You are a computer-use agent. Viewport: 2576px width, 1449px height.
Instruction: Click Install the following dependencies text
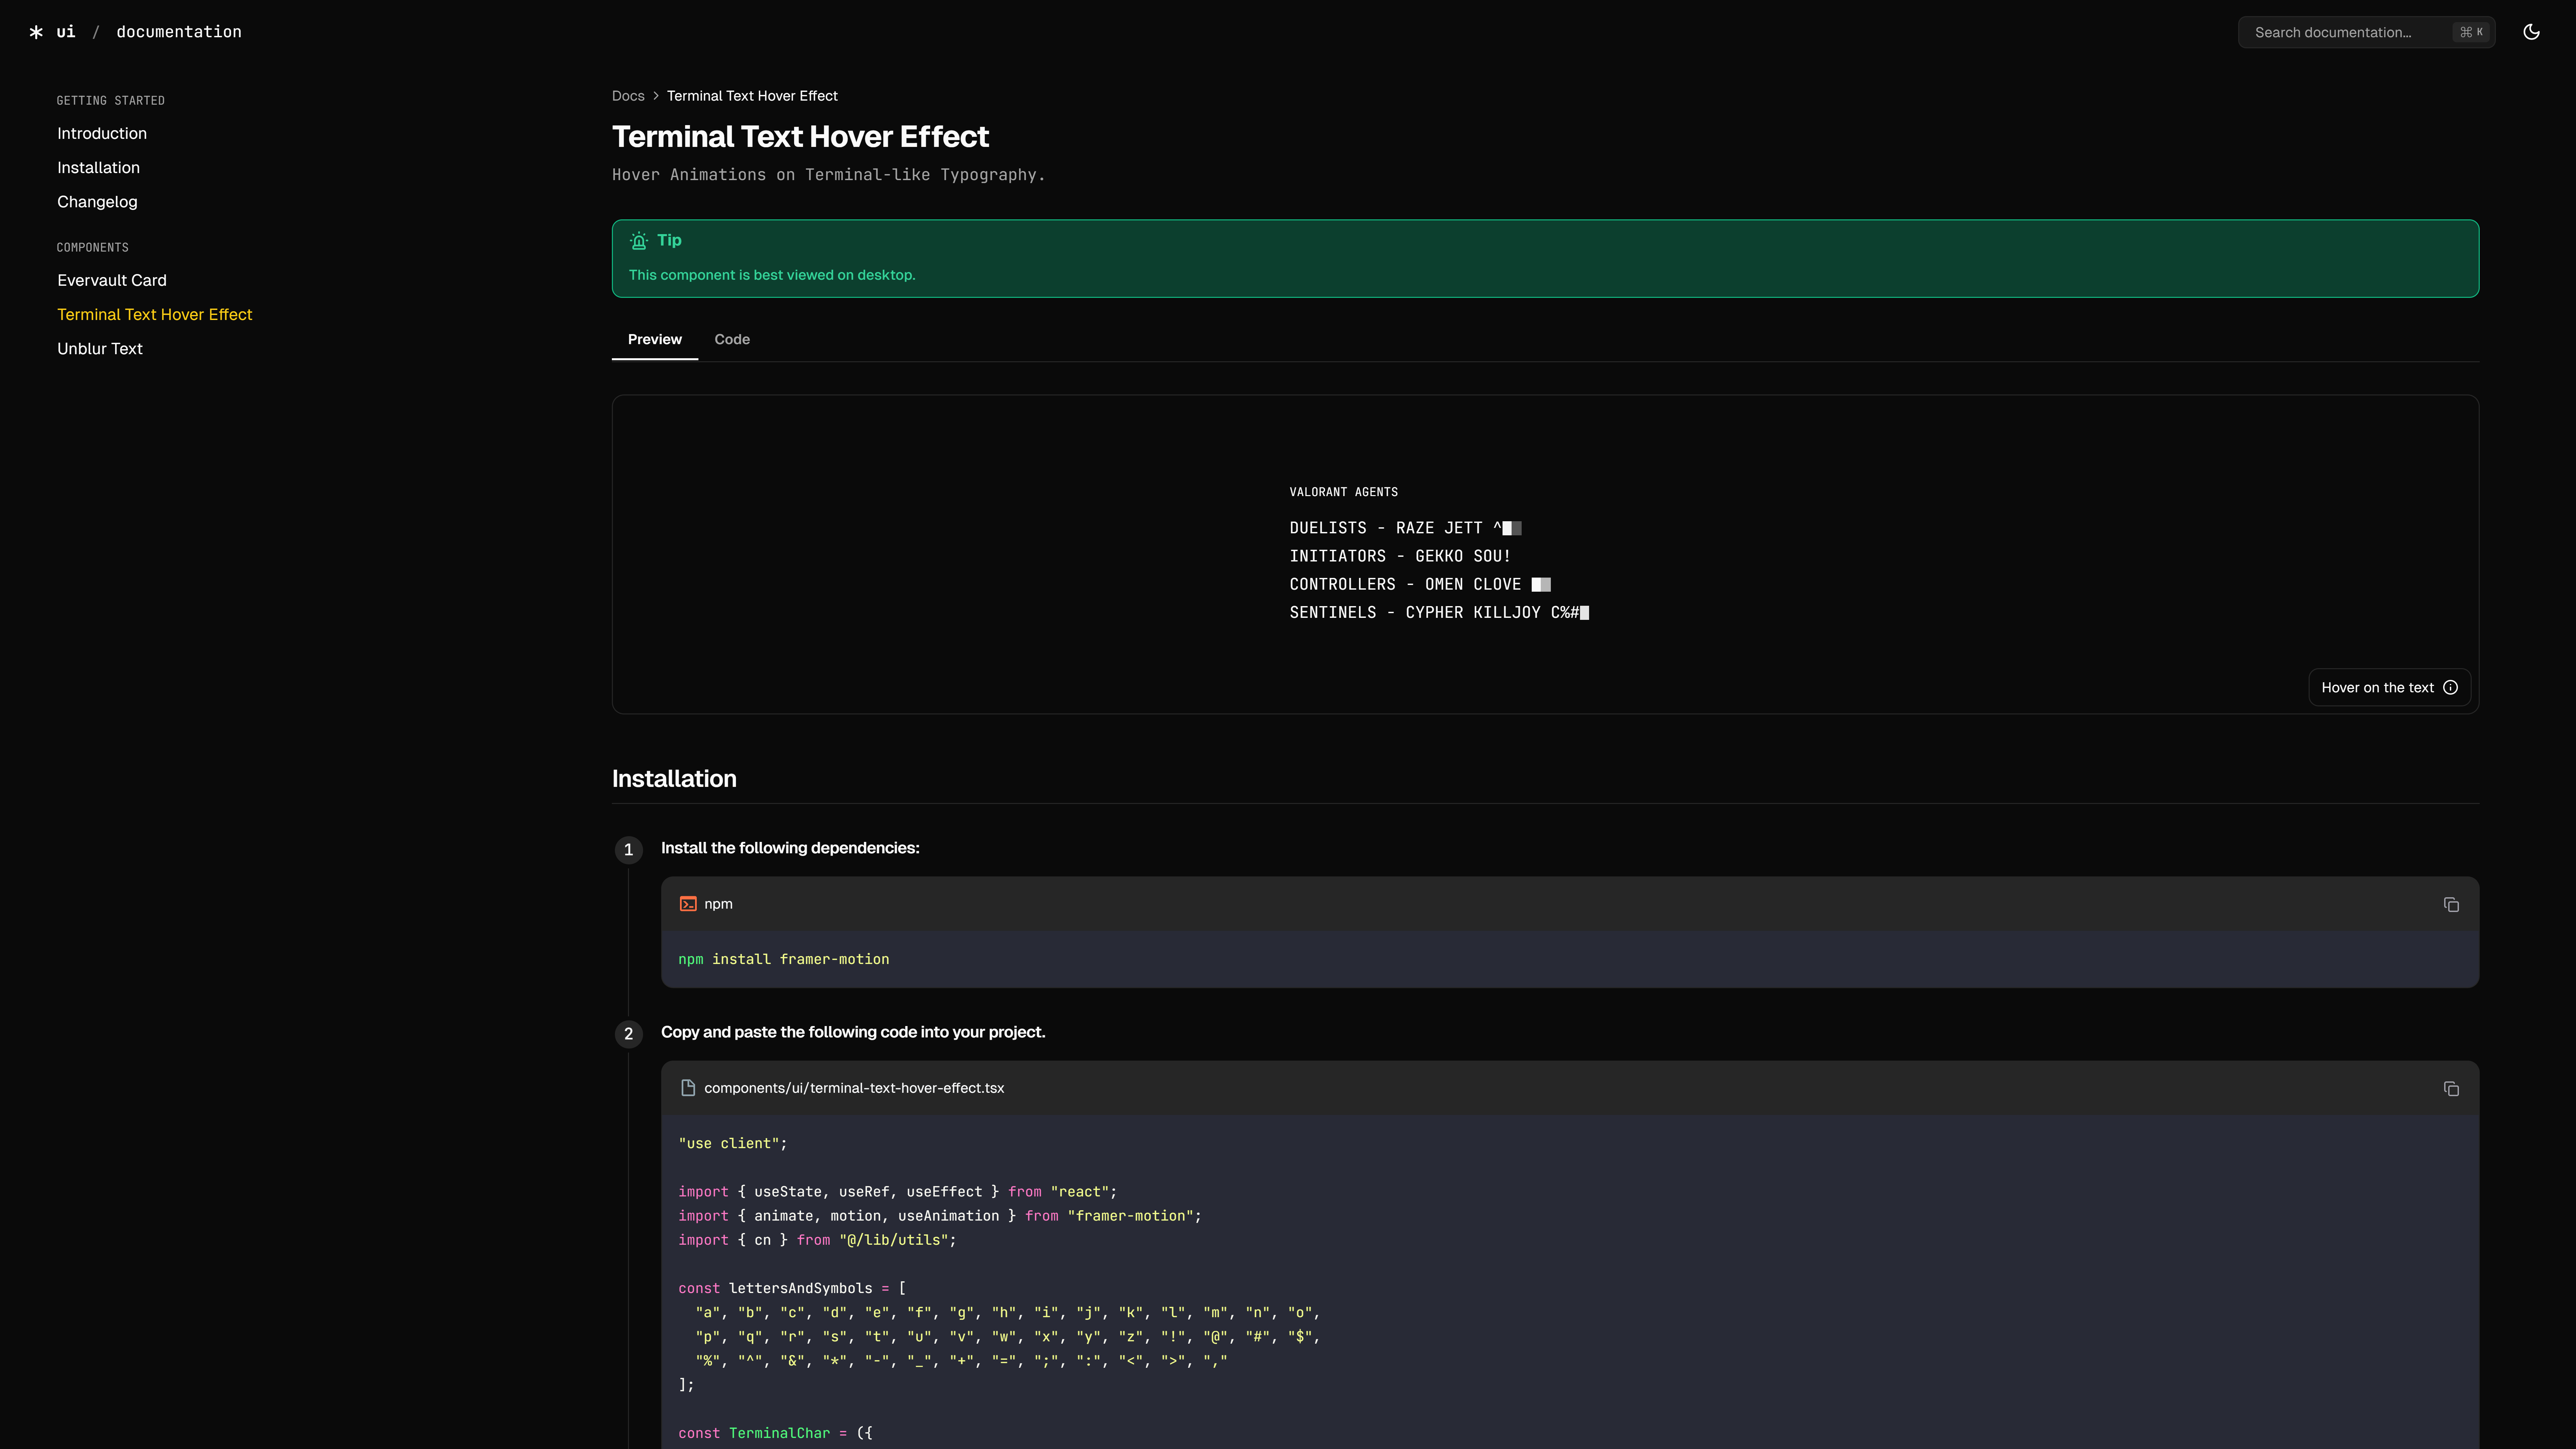tap(790, 848)
